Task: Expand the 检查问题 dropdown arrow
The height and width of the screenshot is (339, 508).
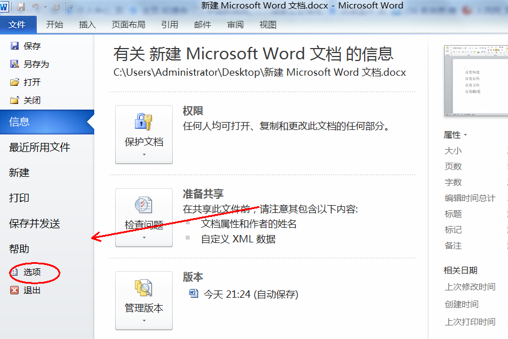Action: point(144,238)
